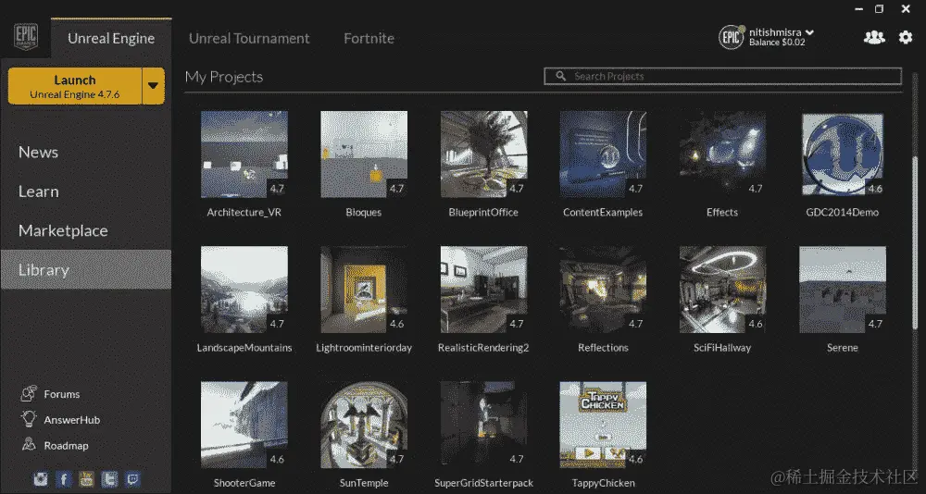Open the YouTube social icon
This screenshot has width=926, height=494.
pos(86,478)
